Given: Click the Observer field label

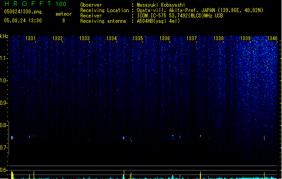Looking at the screenshot, I should pyautogui.click(x=91, y=5).
